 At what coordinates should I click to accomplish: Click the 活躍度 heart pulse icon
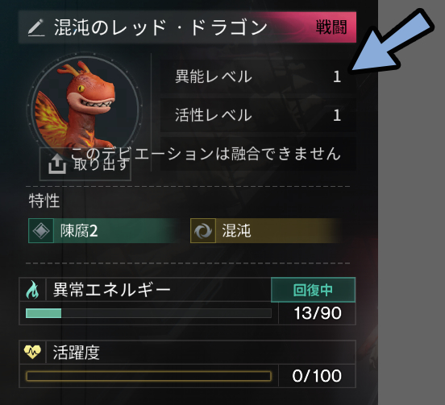coord(32,352)
